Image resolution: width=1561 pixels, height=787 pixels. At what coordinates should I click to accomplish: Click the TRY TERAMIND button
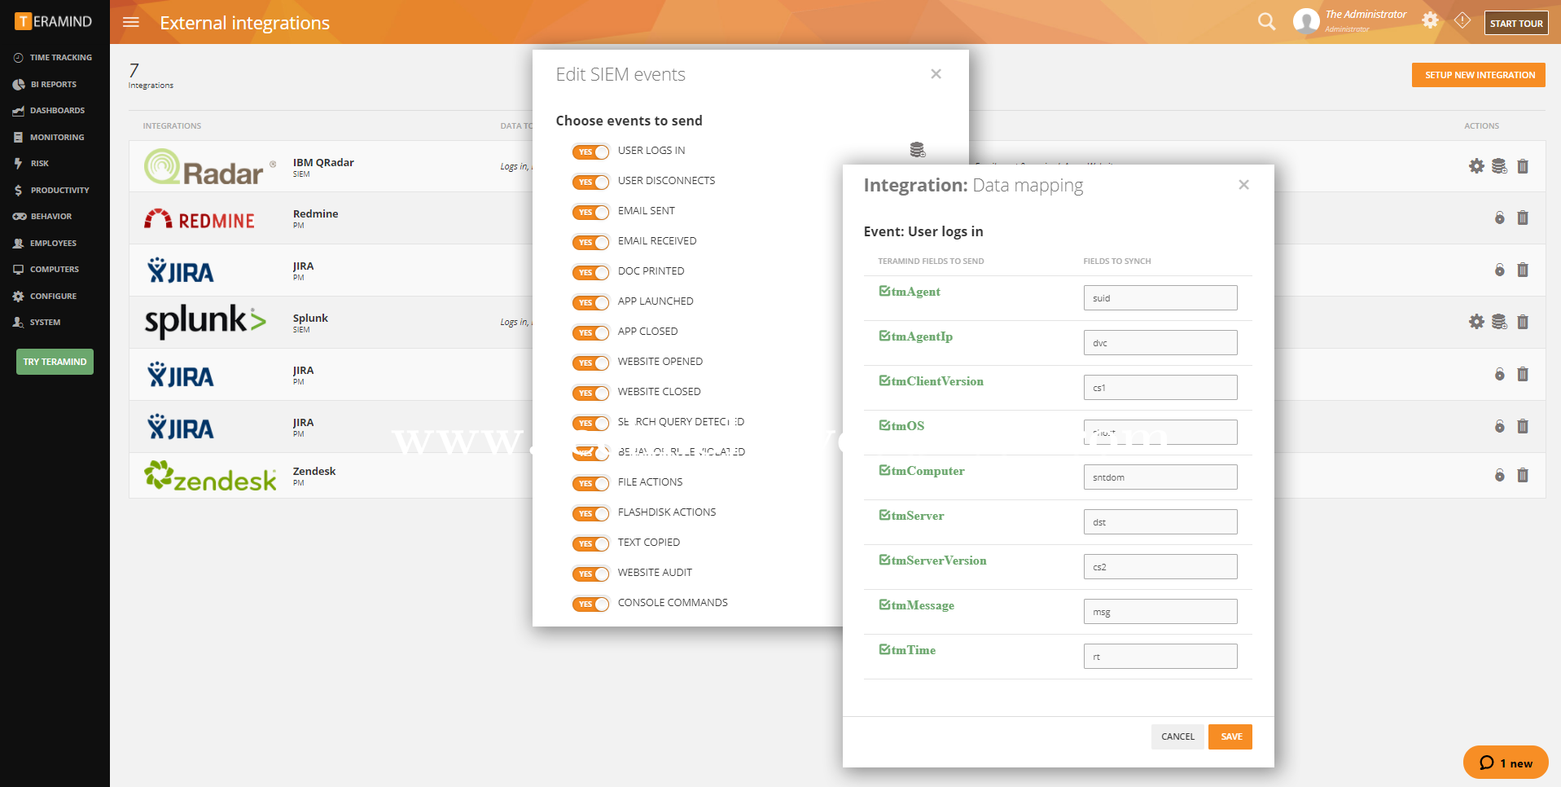[x=55, y=362]
